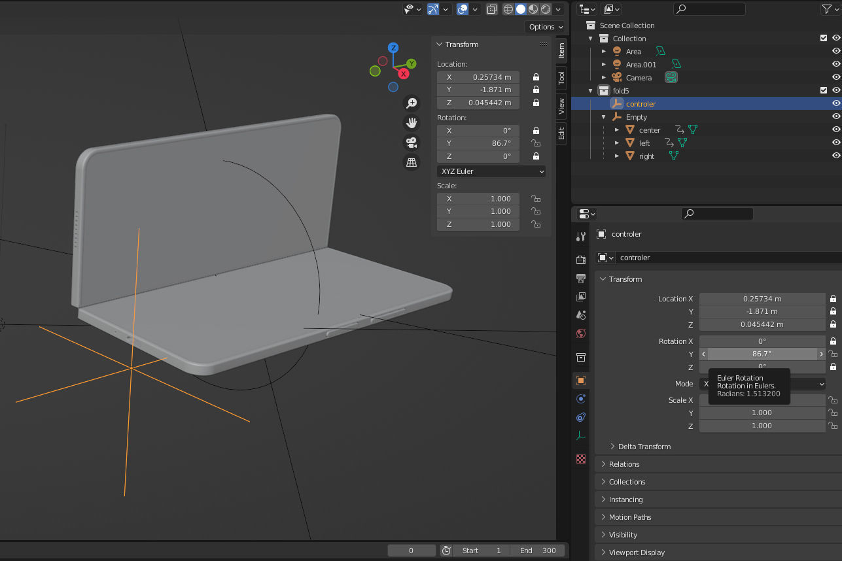842x561 pixels.
Task: Toggle Rotation Y lock in Properties editor
Action: coord(833,354)
